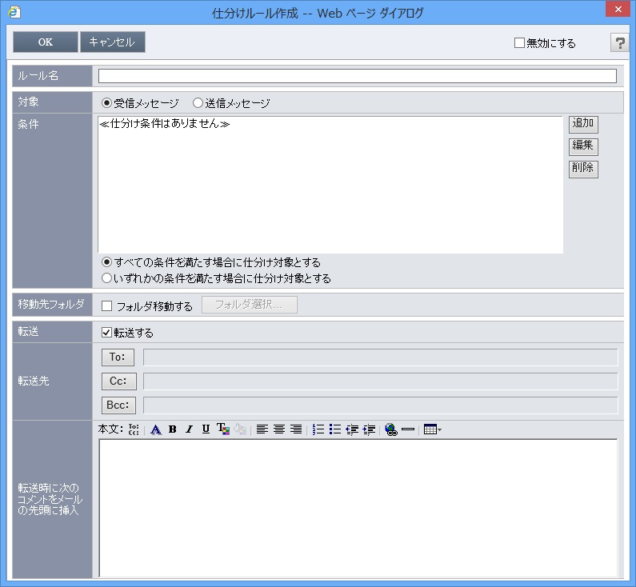Click the help question mark button
The height and width of the screenshot is (587, 636).
619,43
